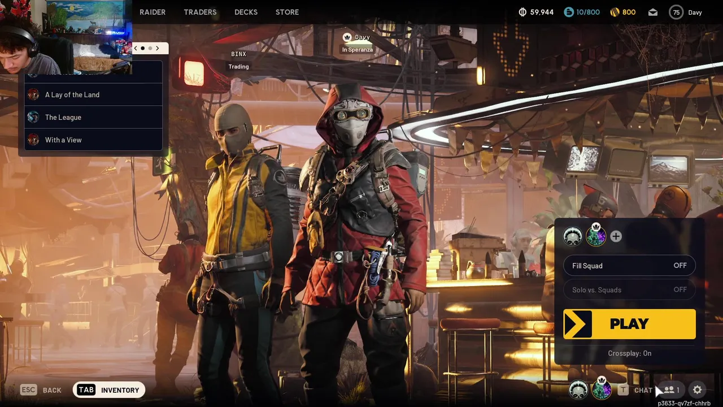Click the gold striped currency icon beside 800
Viewport: 723px width, 407px height.
pos(615,12)
